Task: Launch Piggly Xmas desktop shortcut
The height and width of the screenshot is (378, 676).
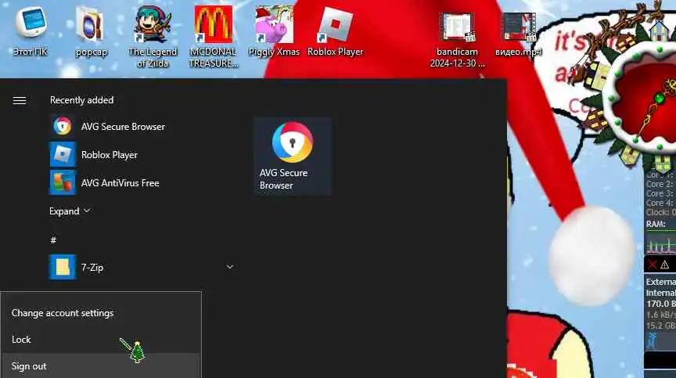Action: pos(274,32)
